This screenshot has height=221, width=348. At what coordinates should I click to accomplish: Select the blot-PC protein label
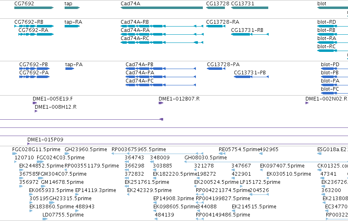[x=330, y=89]
